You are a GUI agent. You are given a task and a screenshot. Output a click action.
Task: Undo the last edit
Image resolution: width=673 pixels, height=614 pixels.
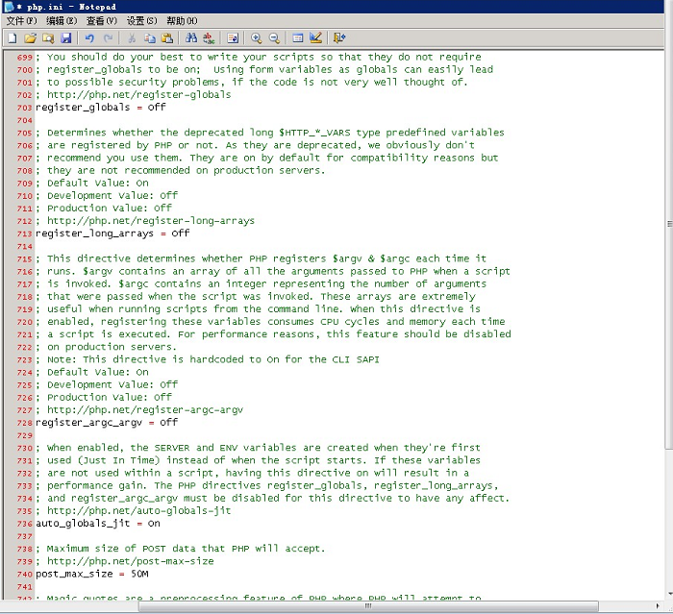coord(89,38)
